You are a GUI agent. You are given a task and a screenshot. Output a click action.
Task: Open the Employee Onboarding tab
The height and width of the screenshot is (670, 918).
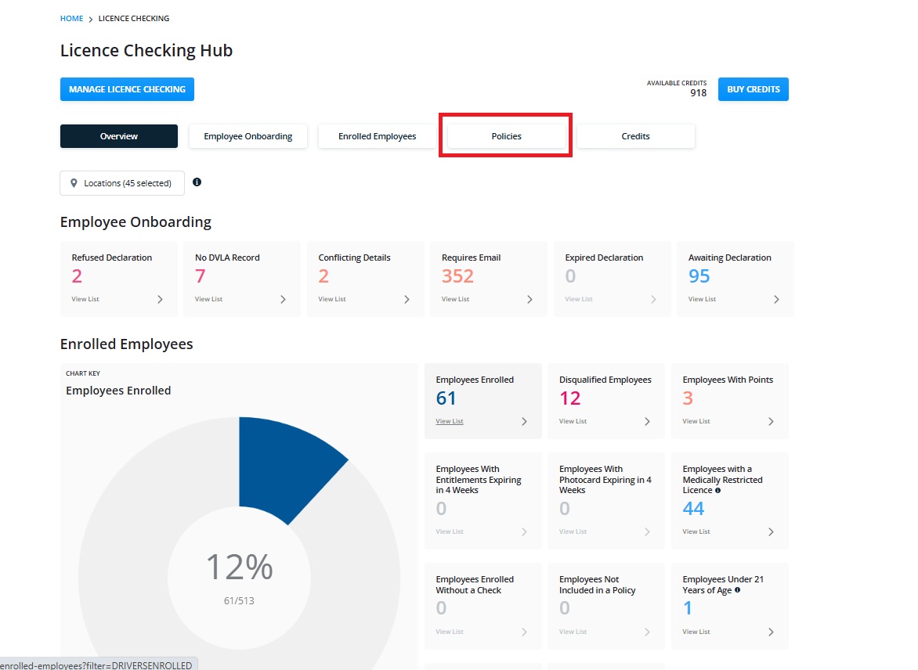click(x=248, y=136)
